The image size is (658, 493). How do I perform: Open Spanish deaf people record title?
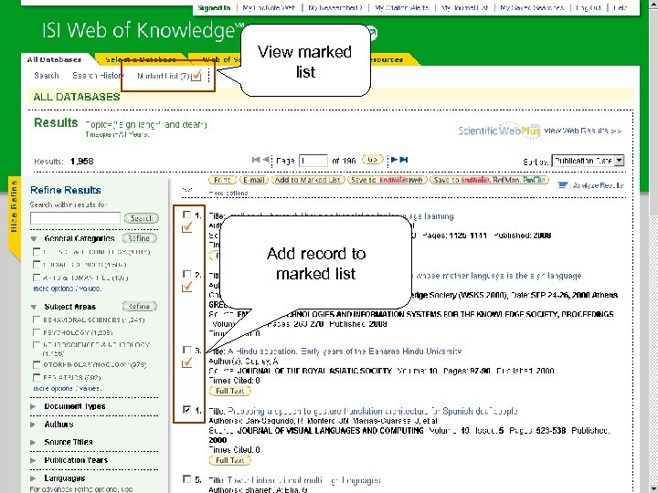pyautogui.click(x=373, y=411)
